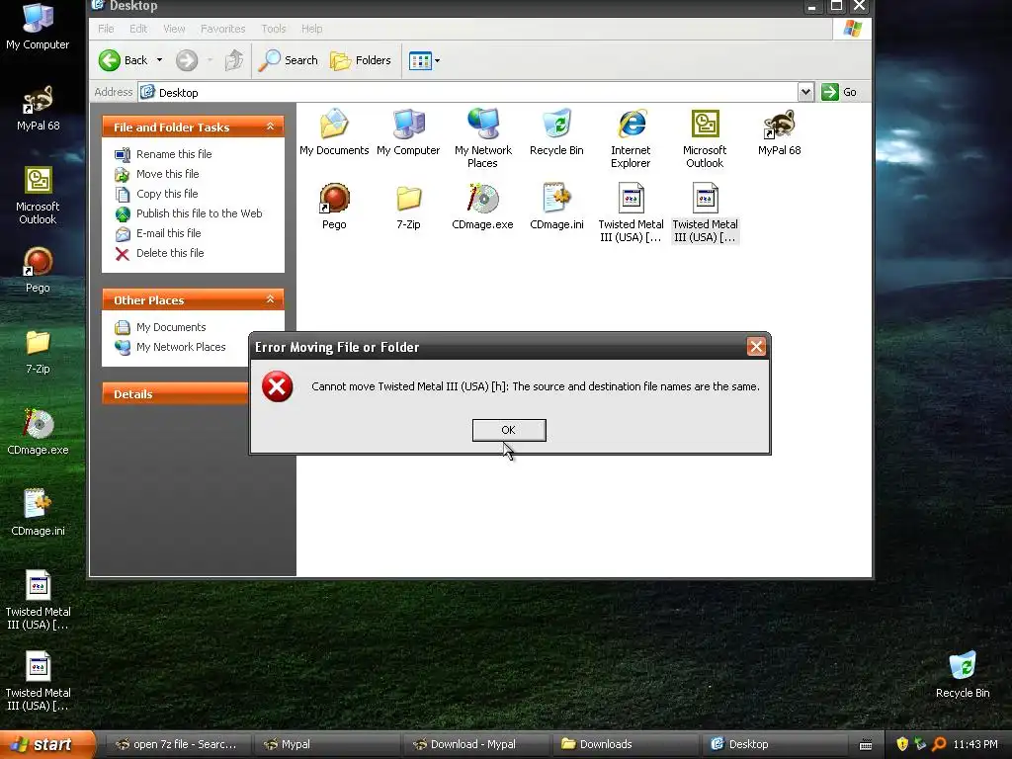Click E-mail this file link
The width and height of the screenshot is (1012, 759).
pos(168,233)
